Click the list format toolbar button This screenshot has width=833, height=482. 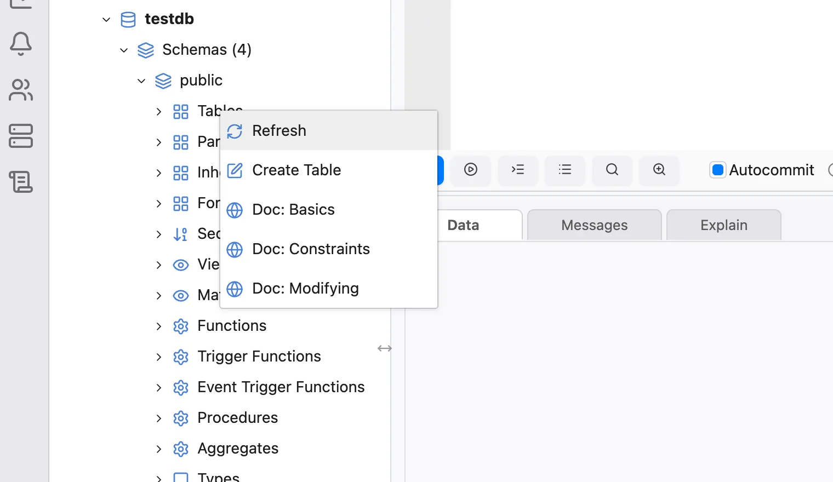click(x=565, y=170)
